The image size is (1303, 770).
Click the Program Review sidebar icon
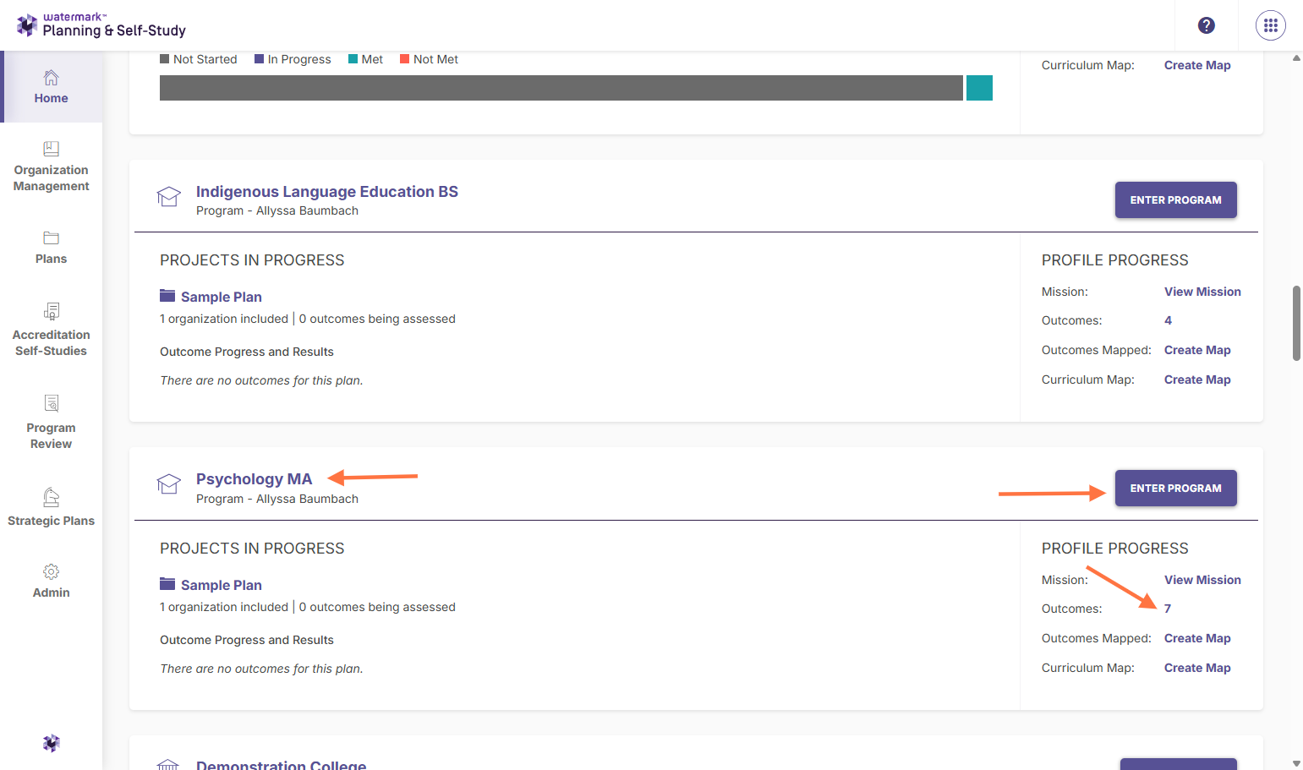pyautogui.click(x=52, y=403)
